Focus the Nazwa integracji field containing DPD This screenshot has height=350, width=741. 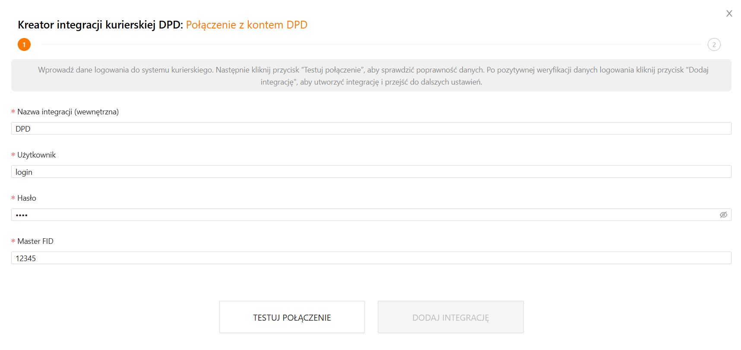[370, 129]
